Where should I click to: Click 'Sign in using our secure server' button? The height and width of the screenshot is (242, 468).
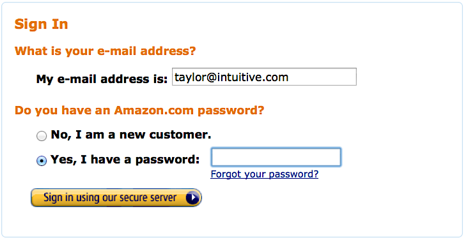click(x=116, y=197)
